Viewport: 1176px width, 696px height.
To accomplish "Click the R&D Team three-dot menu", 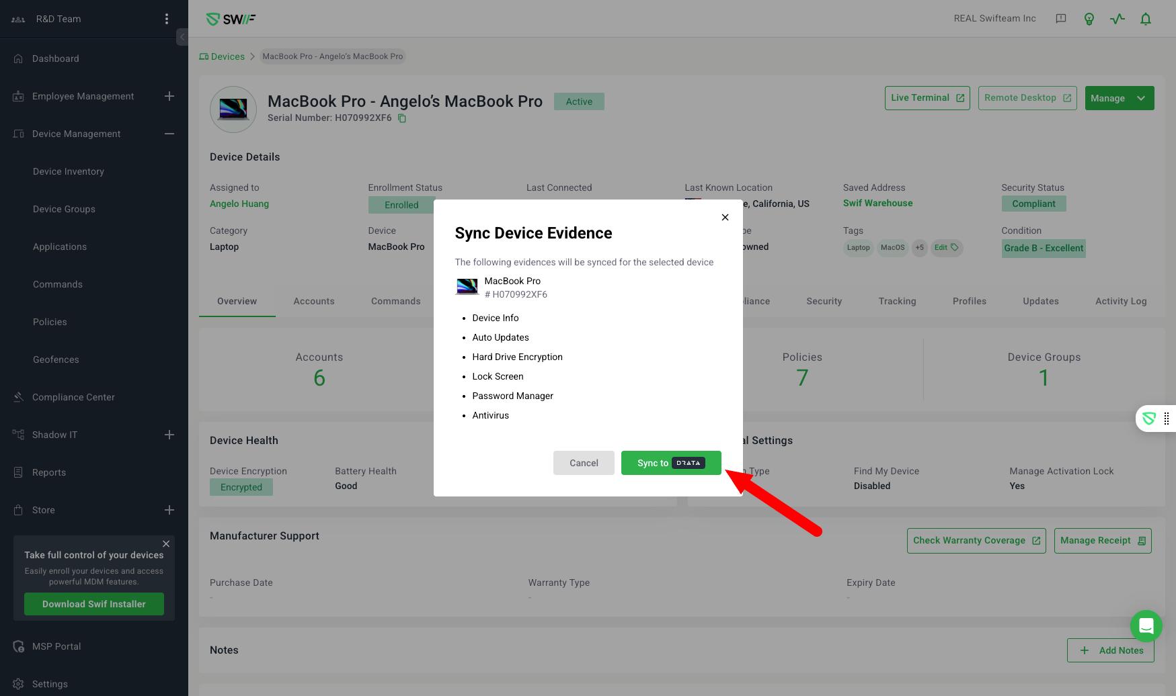I will [167, 19].
